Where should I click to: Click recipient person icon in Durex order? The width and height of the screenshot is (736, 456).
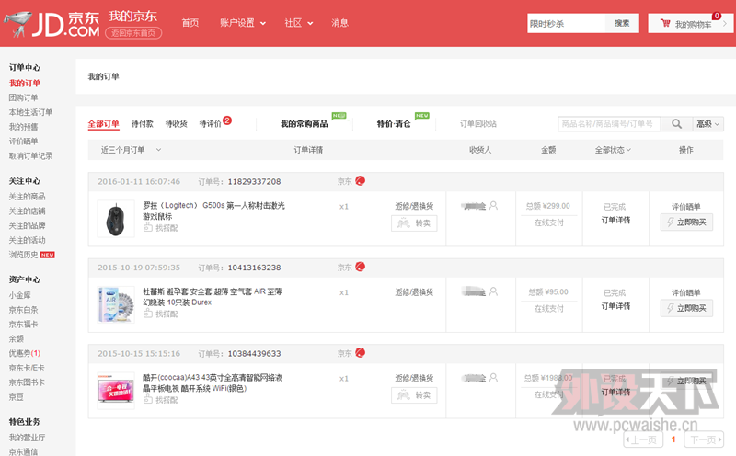pyautogui.click(x=493, y=291)
